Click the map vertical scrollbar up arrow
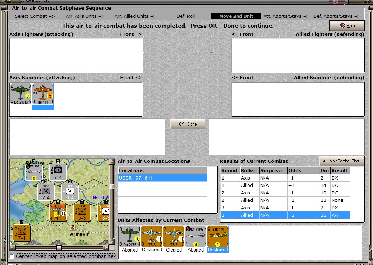 pyautogui.click(x=112, y=161)
